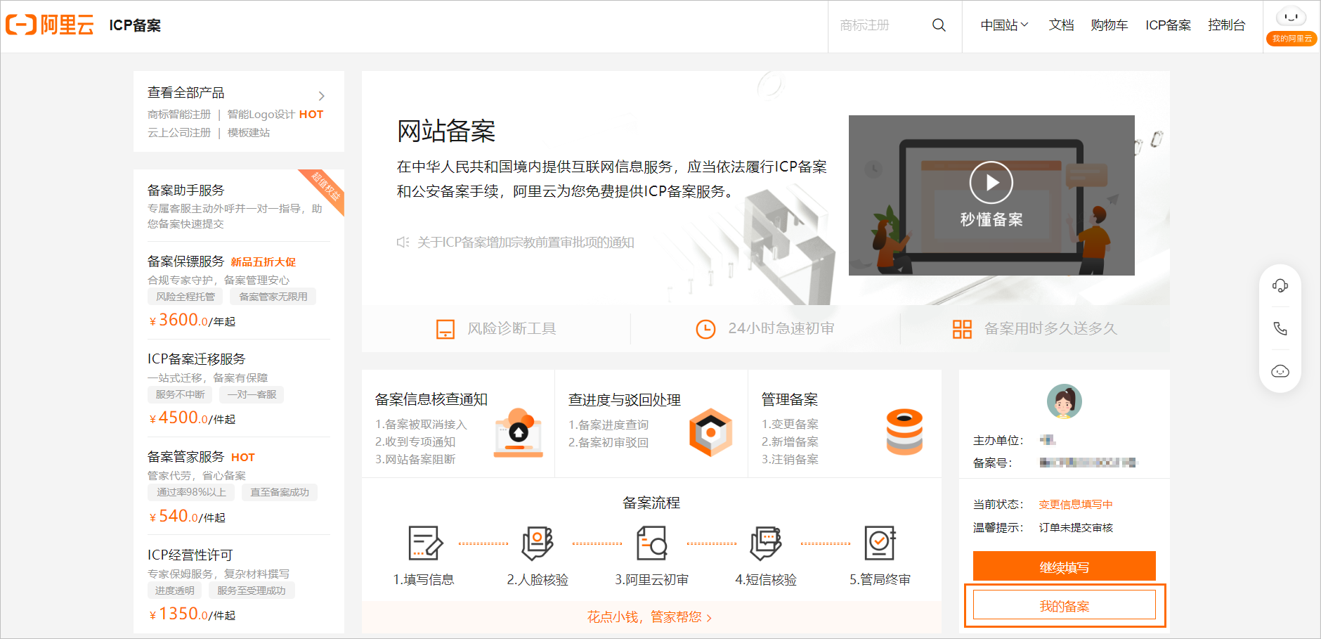Switch to 控制台 in the navigation bar
The image size is (1321, 639).
[x=1228, y=25]
